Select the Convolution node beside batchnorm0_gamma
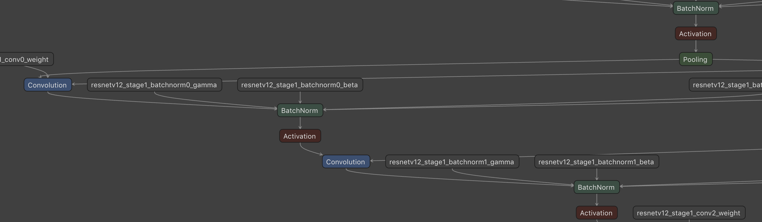The image size is (762, 222). (48, 85)
